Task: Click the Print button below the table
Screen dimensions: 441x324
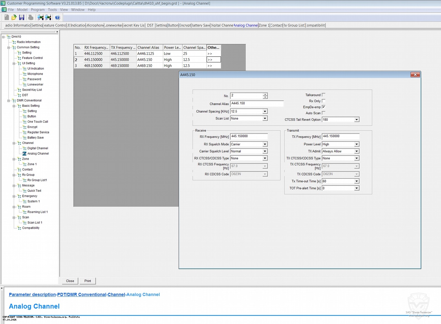Action: tap(88, 281)
